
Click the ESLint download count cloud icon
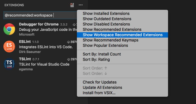point(69,42)
